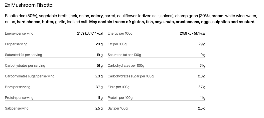Click the "Carbohydrates sugar per 100g" label

click(x=130, y=76)
